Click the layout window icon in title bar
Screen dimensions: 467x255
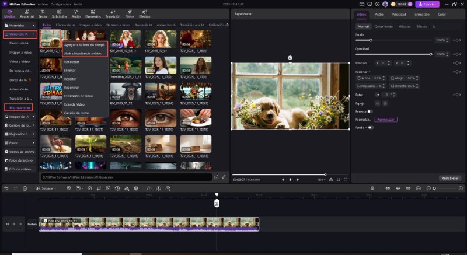(362, 4)
